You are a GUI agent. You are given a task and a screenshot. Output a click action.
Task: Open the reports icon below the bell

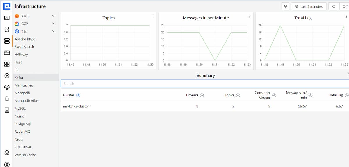tap(7, 110)
